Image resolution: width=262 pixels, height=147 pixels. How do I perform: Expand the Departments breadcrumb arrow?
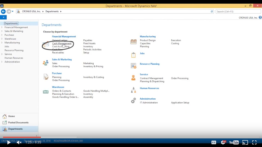tap(61, 11)
